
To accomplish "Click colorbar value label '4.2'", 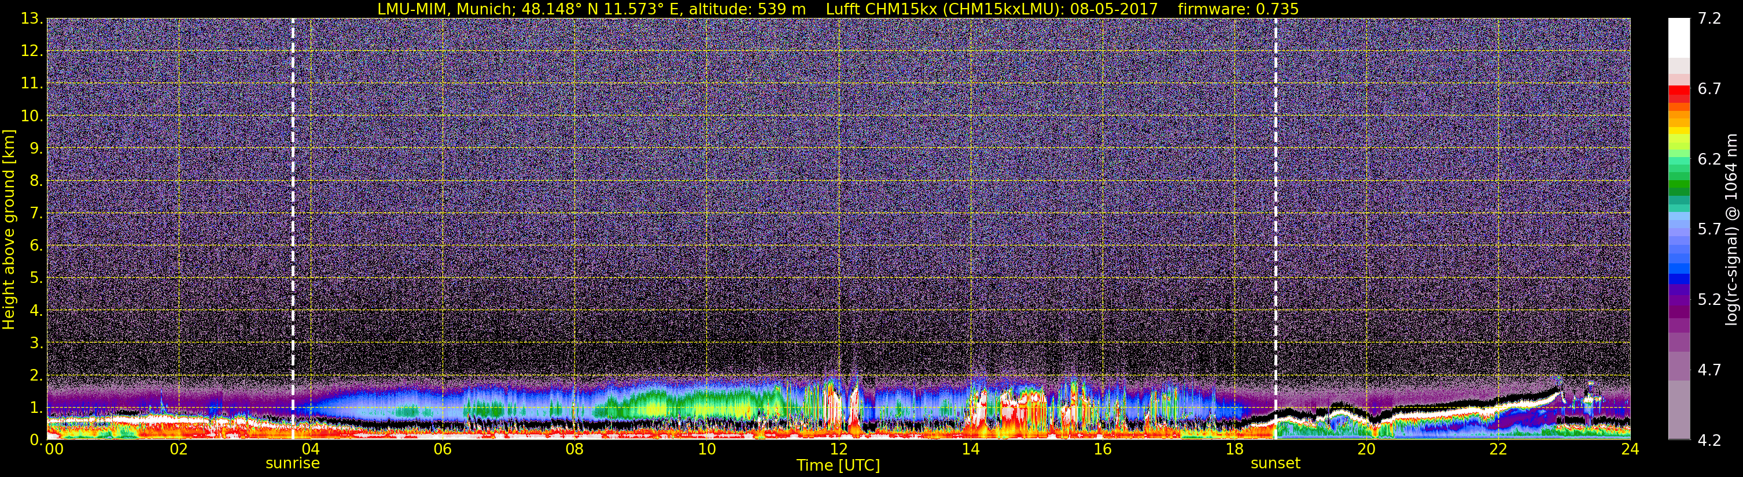I will point(1709,441).
